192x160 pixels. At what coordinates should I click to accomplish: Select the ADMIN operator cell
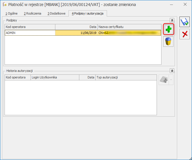30,33
